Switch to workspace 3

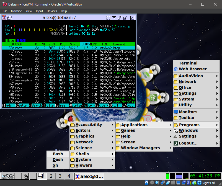(x=60, y=176)
